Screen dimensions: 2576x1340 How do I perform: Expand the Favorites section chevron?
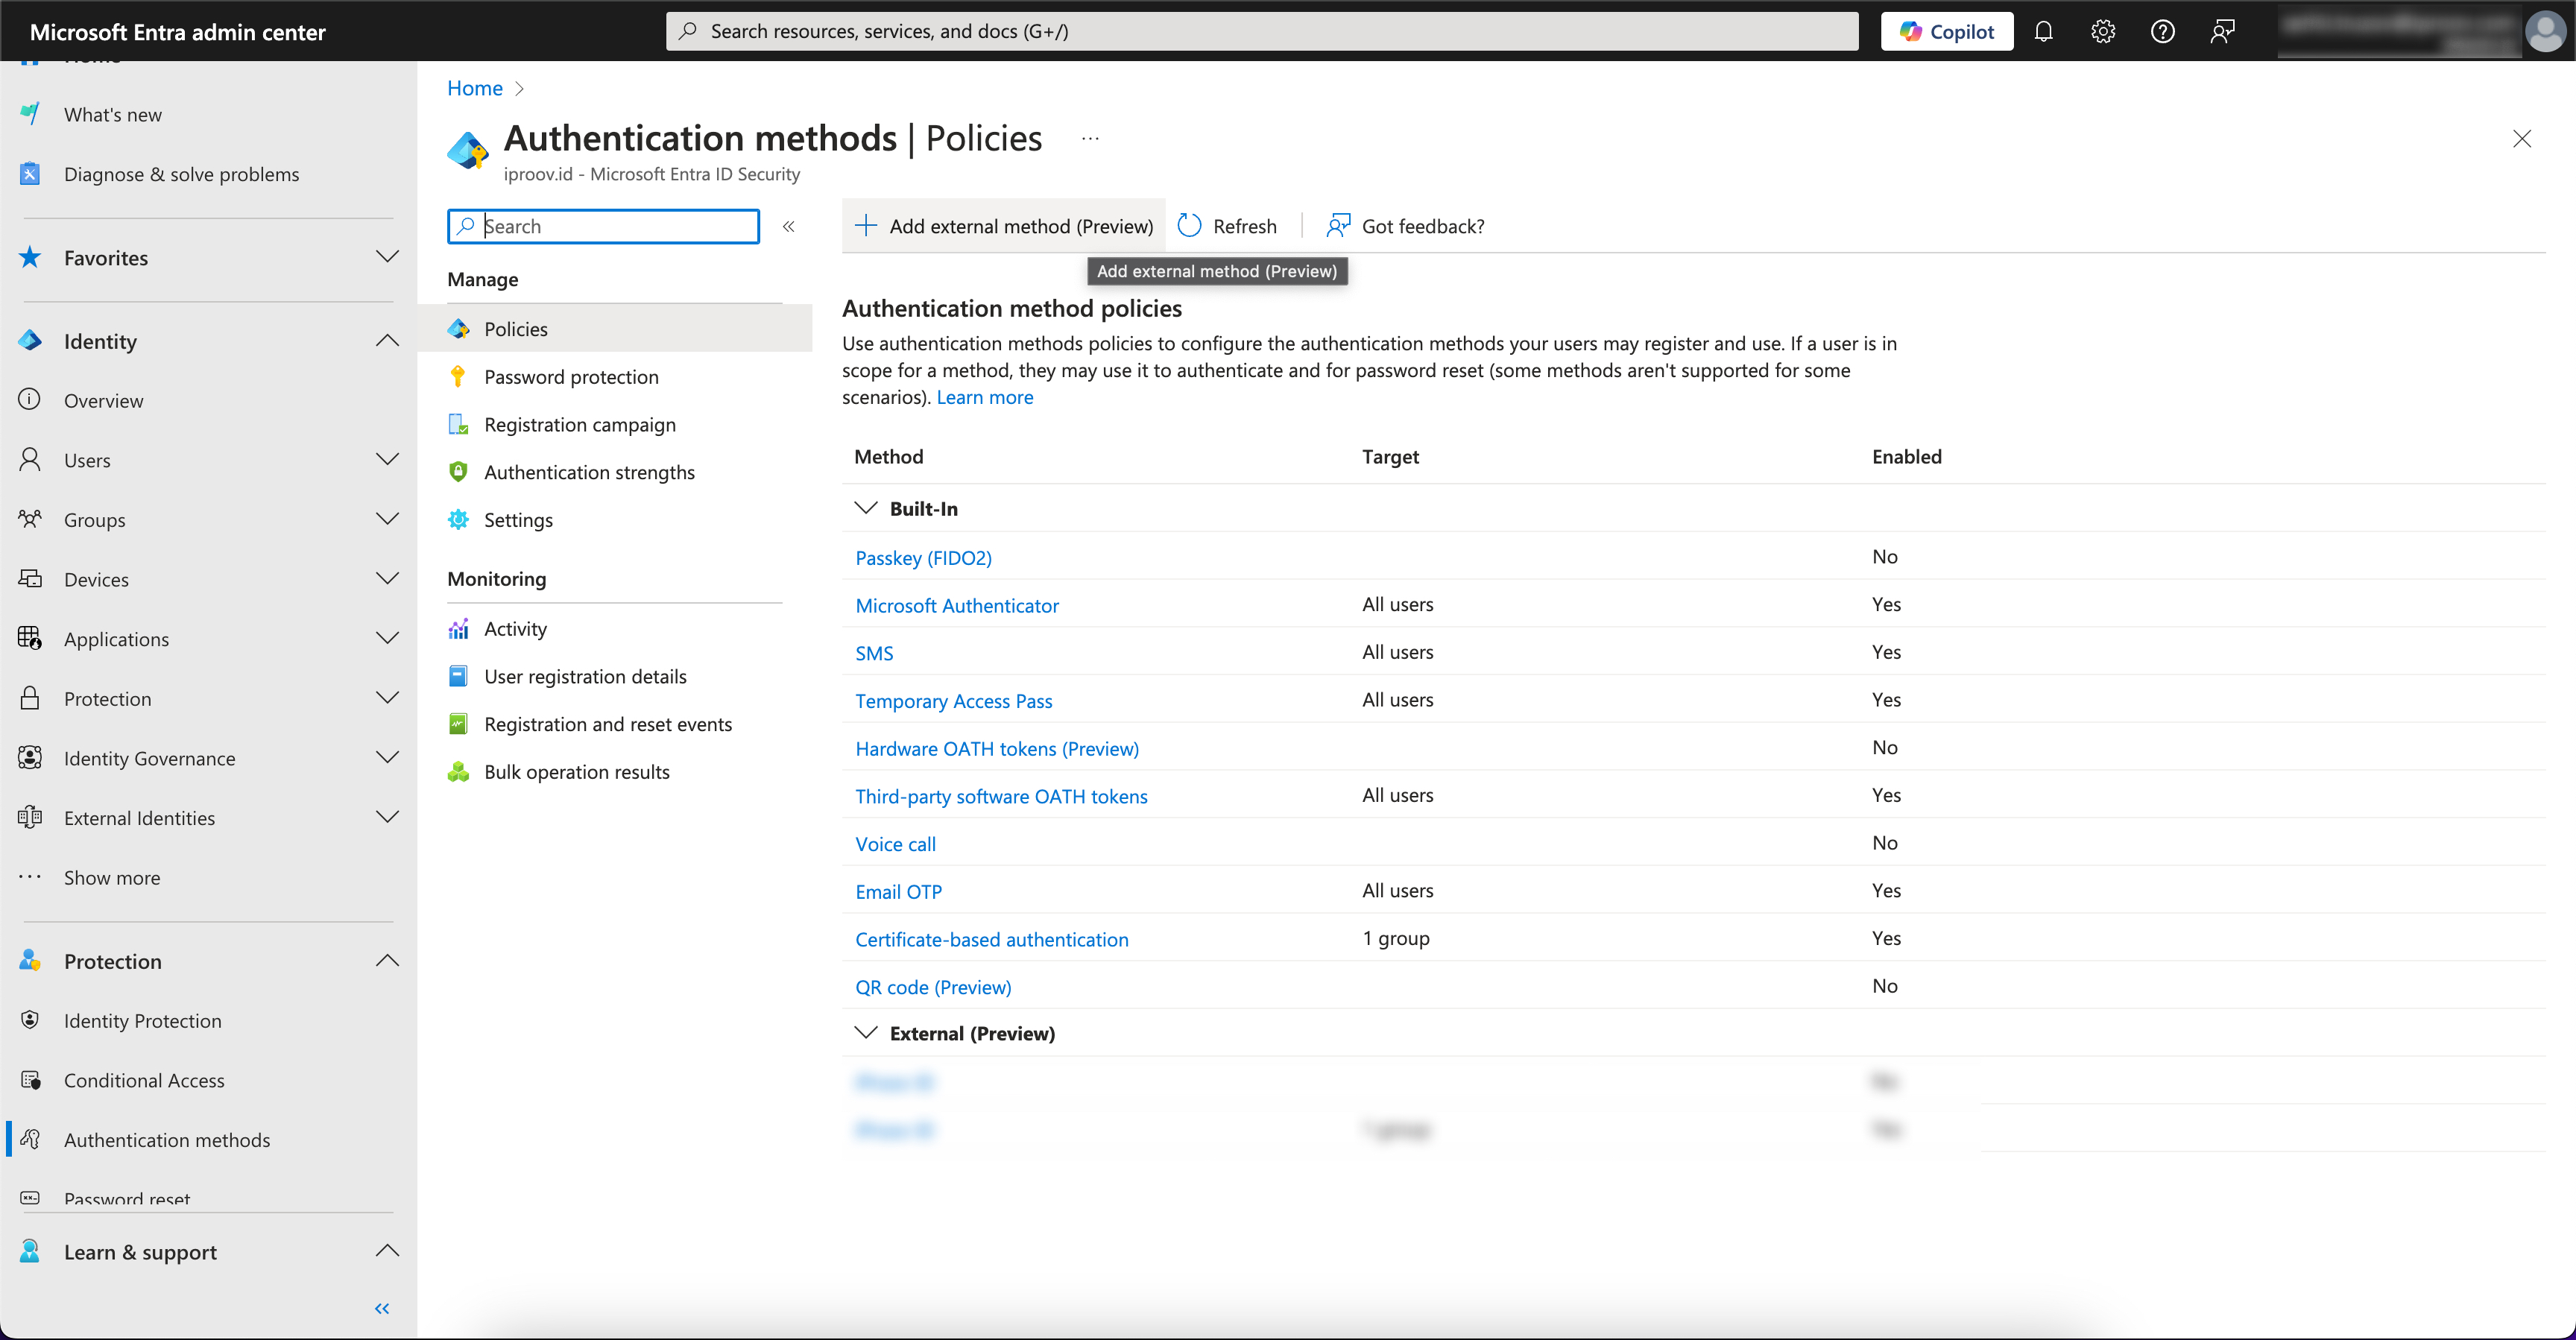point(387,257)
